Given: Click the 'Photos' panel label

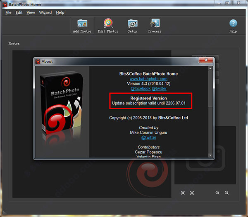Looking at the screenshot, I should pyautogui.click(x=14, y=44).
